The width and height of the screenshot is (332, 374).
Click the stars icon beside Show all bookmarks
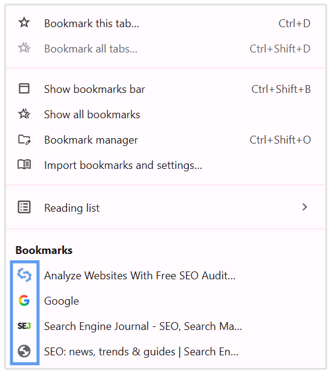(24, 114)
